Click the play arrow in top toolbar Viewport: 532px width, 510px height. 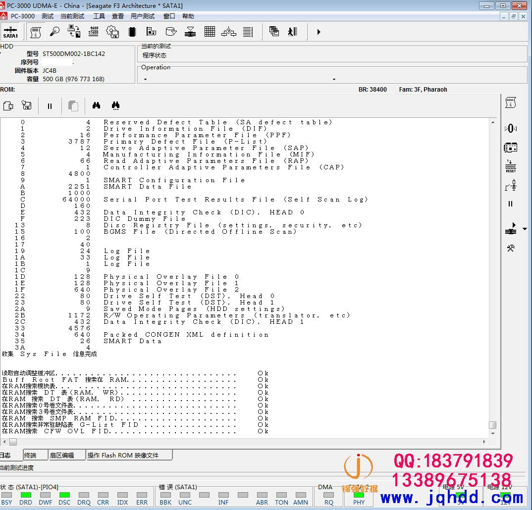coord(319,32)
